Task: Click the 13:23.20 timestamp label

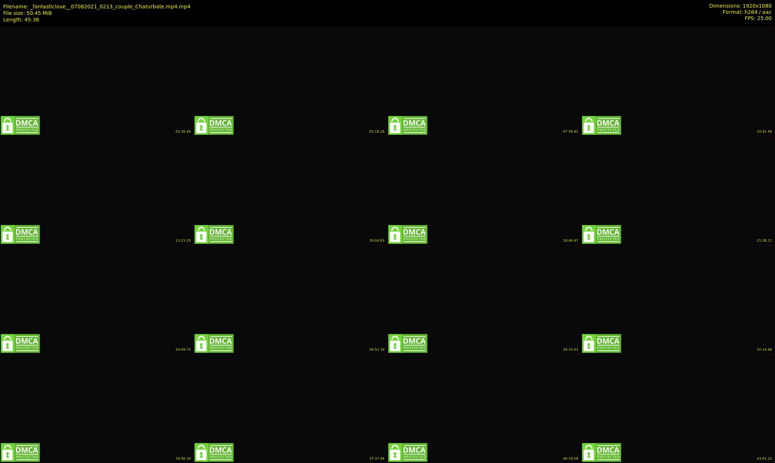Action: [x=183, y=241]
